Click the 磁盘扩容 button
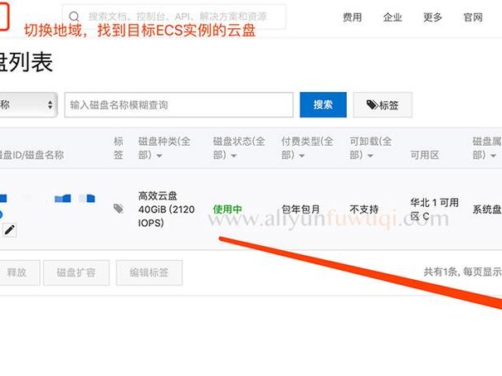This screenshot has width=502, height=376. [76, 272]
